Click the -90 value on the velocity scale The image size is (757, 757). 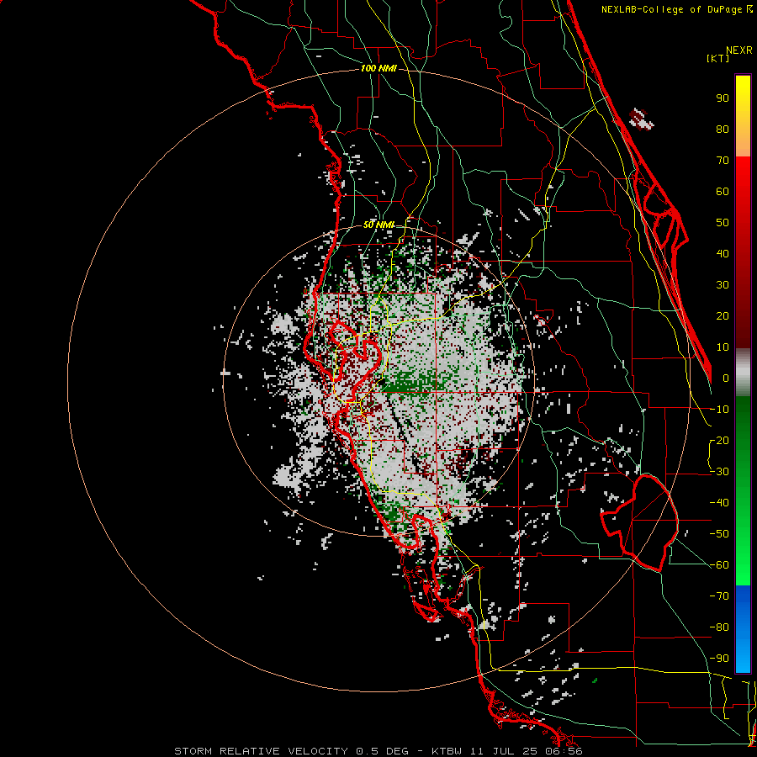(719, 659)
